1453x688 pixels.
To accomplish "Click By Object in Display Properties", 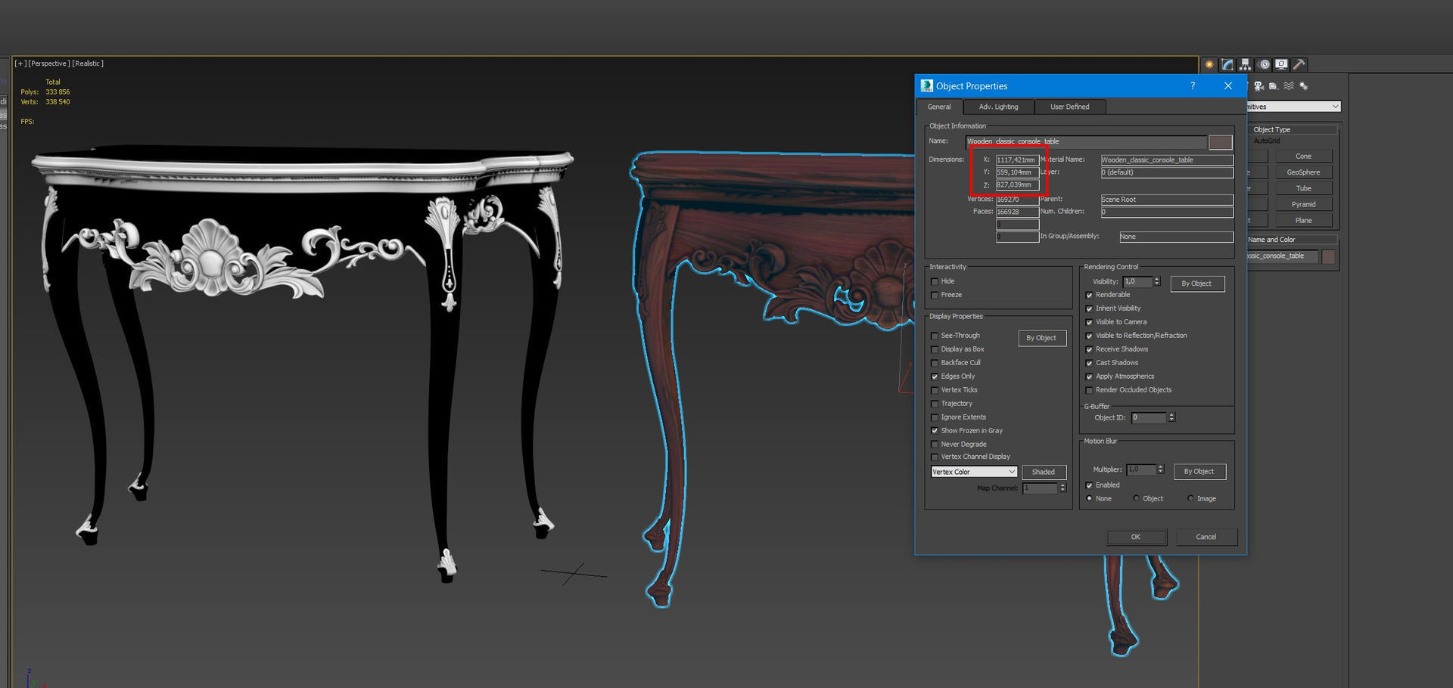I will tap(1041, 338).
